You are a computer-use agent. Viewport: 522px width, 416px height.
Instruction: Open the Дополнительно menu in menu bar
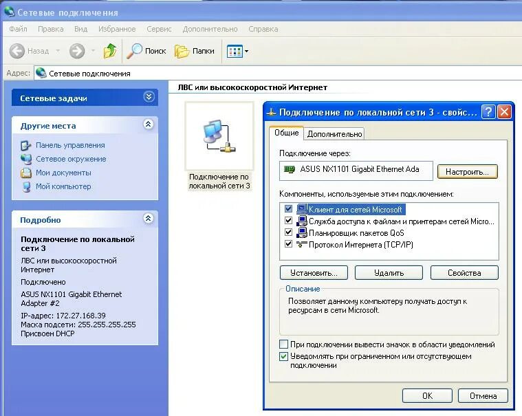[x=210, y=29]
